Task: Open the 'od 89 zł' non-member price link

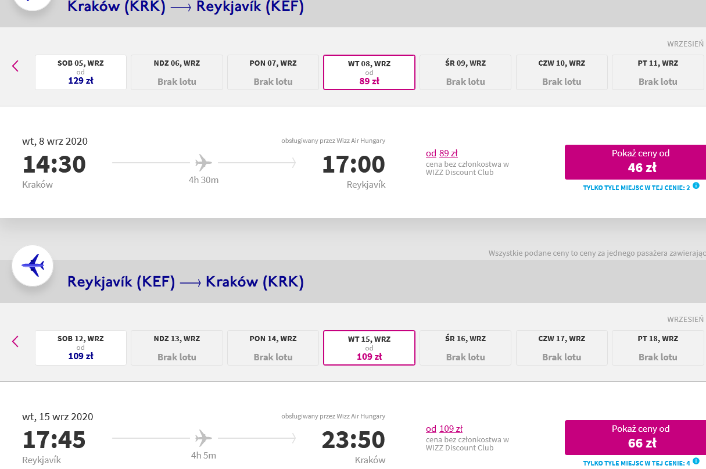Action: (442, 153)
